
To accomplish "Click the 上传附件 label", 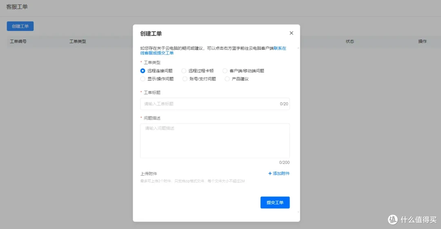I will [149, 174].
